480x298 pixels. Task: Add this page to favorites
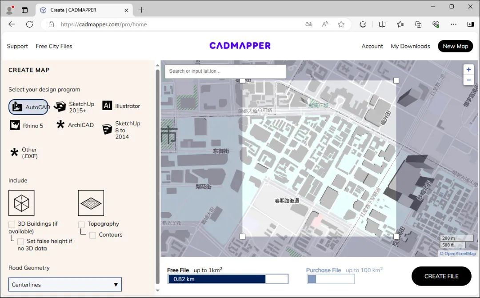click(x=341, y=24)
